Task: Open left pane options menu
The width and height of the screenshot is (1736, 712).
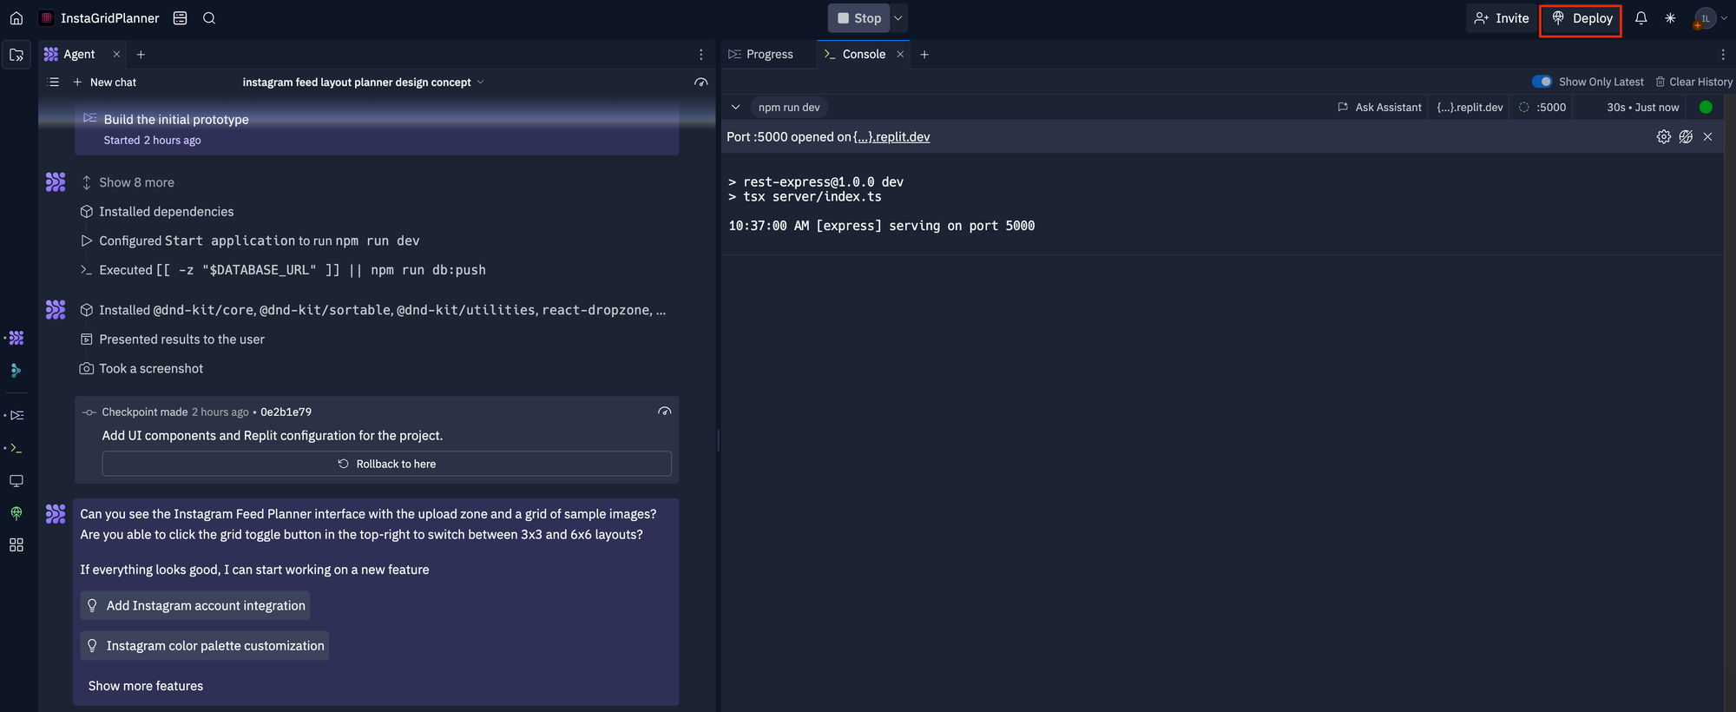Action: [x=701, y=54]
